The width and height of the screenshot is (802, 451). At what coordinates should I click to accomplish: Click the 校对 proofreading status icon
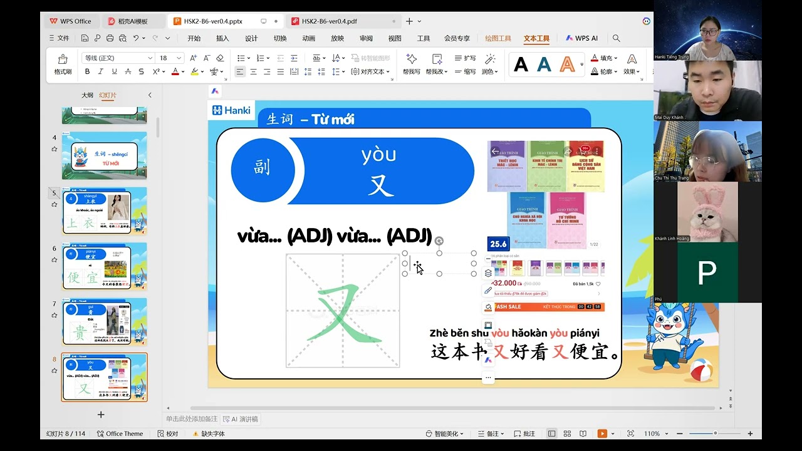tap(168, 433)
